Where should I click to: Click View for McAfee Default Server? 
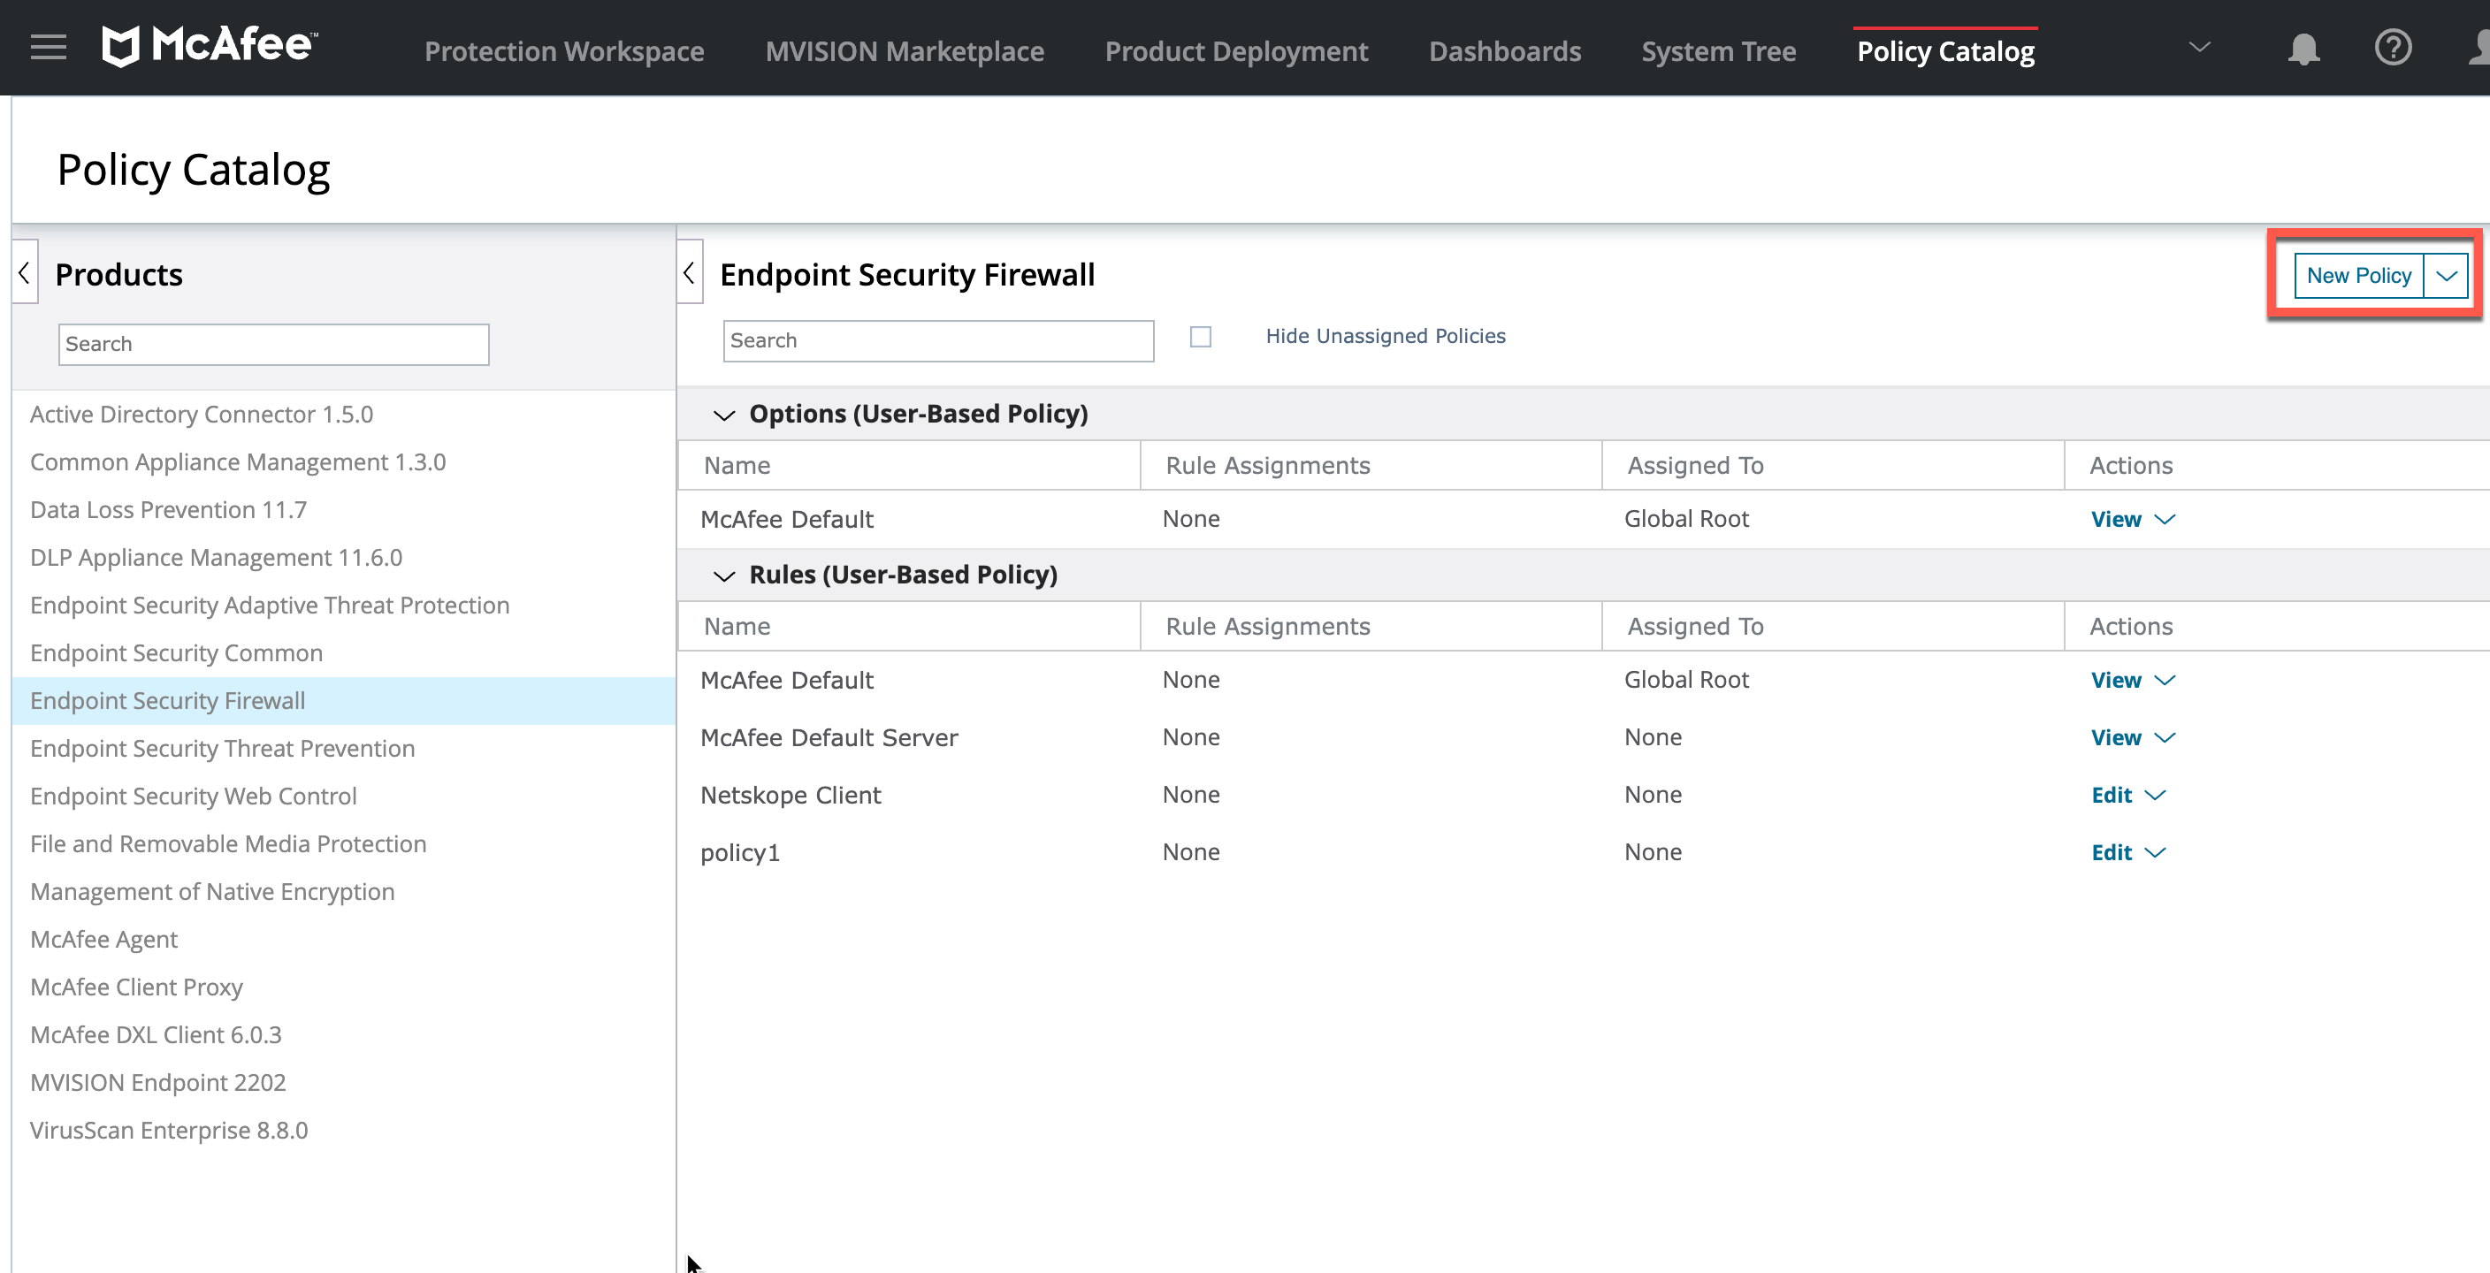click(x=2115, y=738)
